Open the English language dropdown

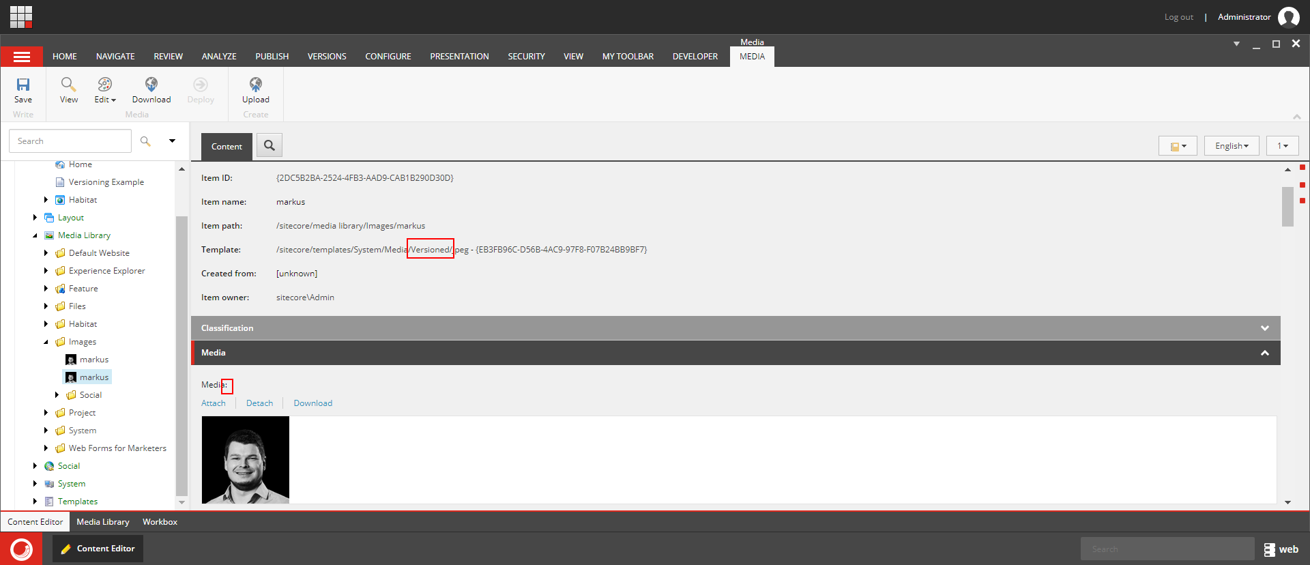click(1232, 146)
